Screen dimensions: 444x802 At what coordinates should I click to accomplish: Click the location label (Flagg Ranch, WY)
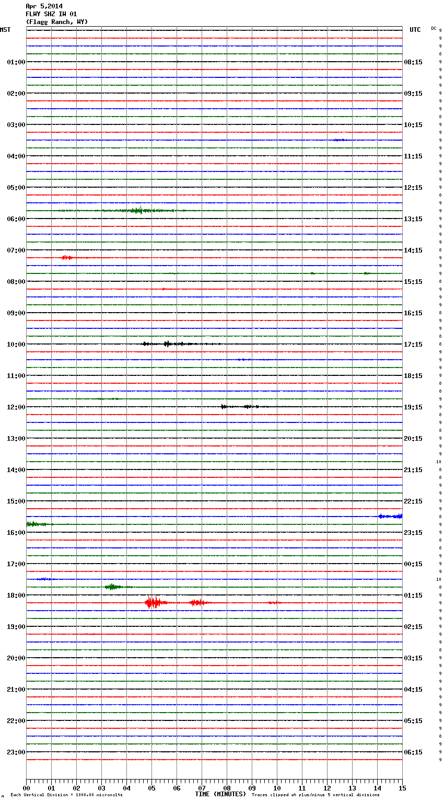coord(57,22)
